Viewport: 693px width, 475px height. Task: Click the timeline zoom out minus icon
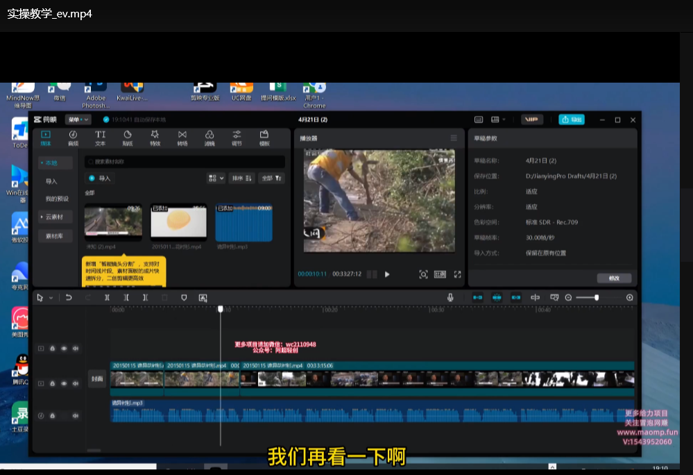(568, 298)
